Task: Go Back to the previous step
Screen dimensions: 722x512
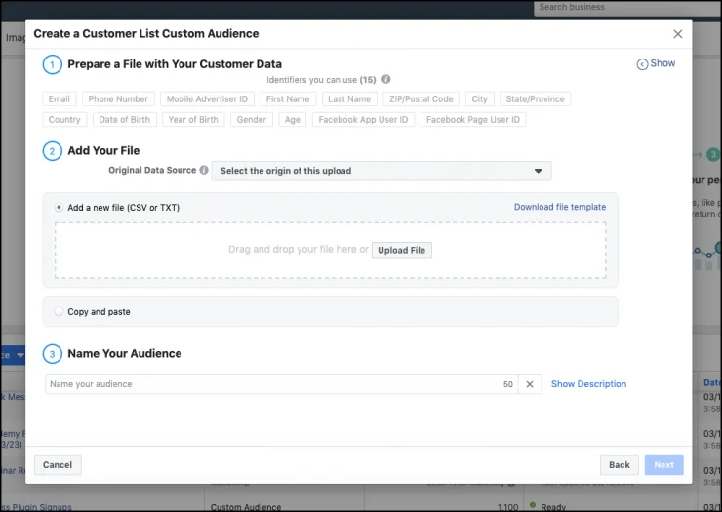Action: (619, 465)
